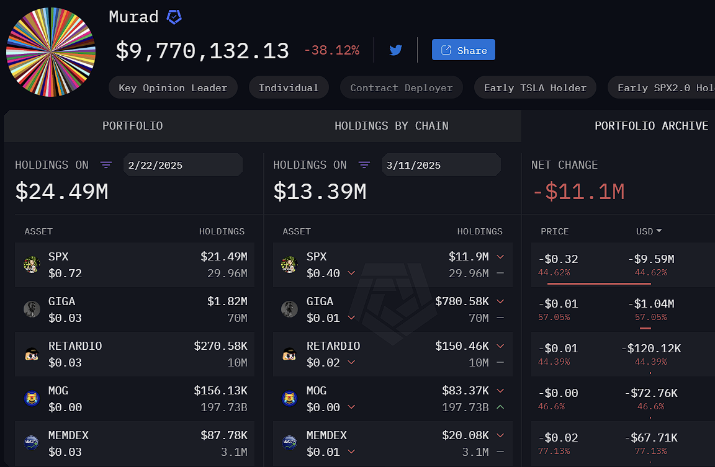Open filter icon beside 2/22/2025 holdings date

pos(106,165)
